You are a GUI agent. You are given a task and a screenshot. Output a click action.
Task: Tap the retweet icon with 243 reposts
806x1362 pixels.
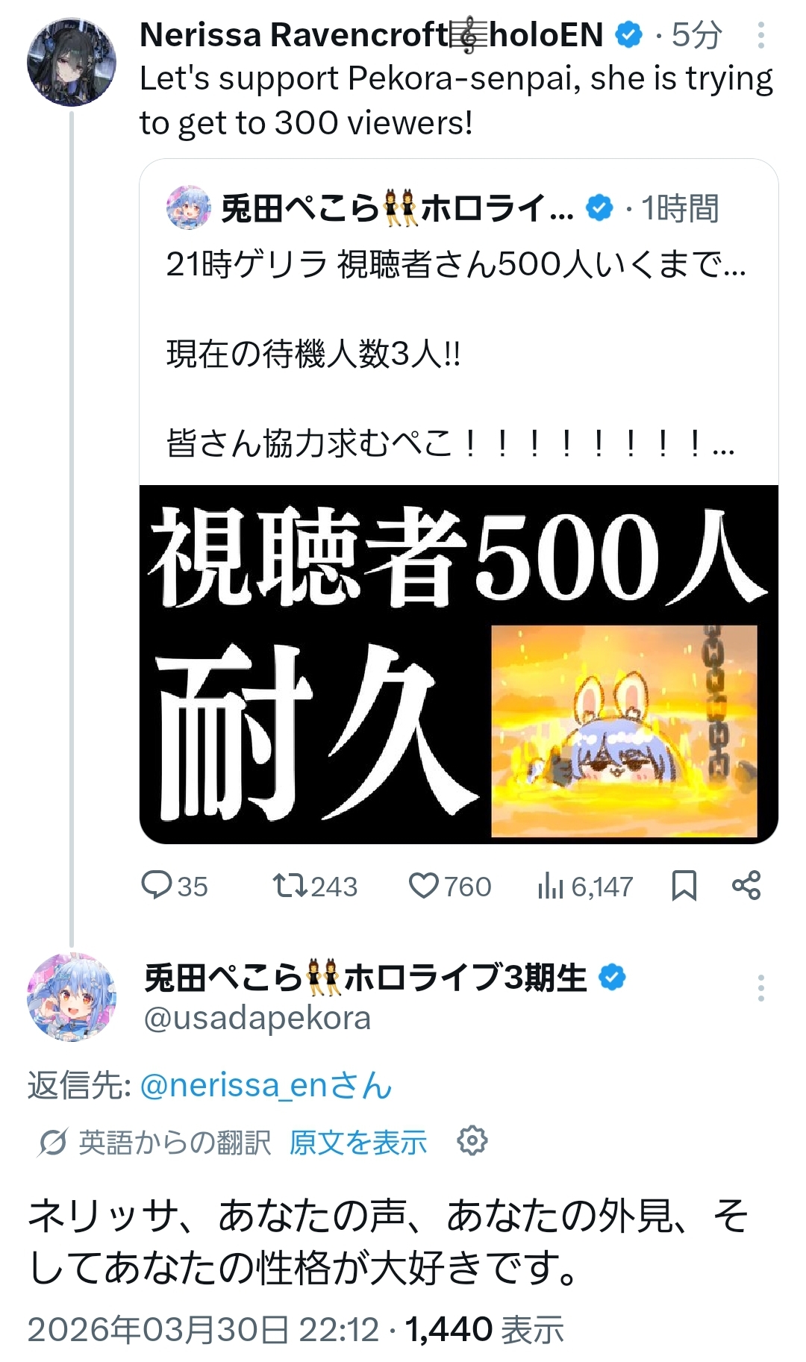click(x=290, y=886)
